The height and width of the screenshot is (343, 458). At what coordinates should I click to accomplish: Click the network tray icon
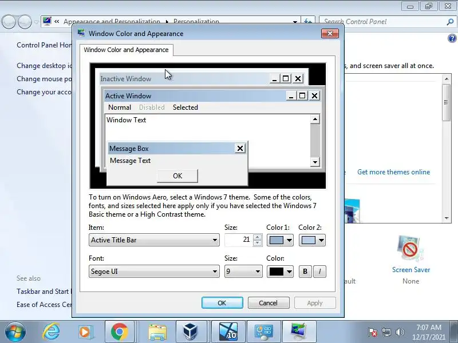(386, 332)
